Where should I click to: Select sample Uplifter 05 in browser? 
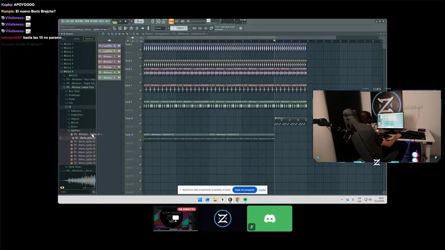click(x=83, y=145)
